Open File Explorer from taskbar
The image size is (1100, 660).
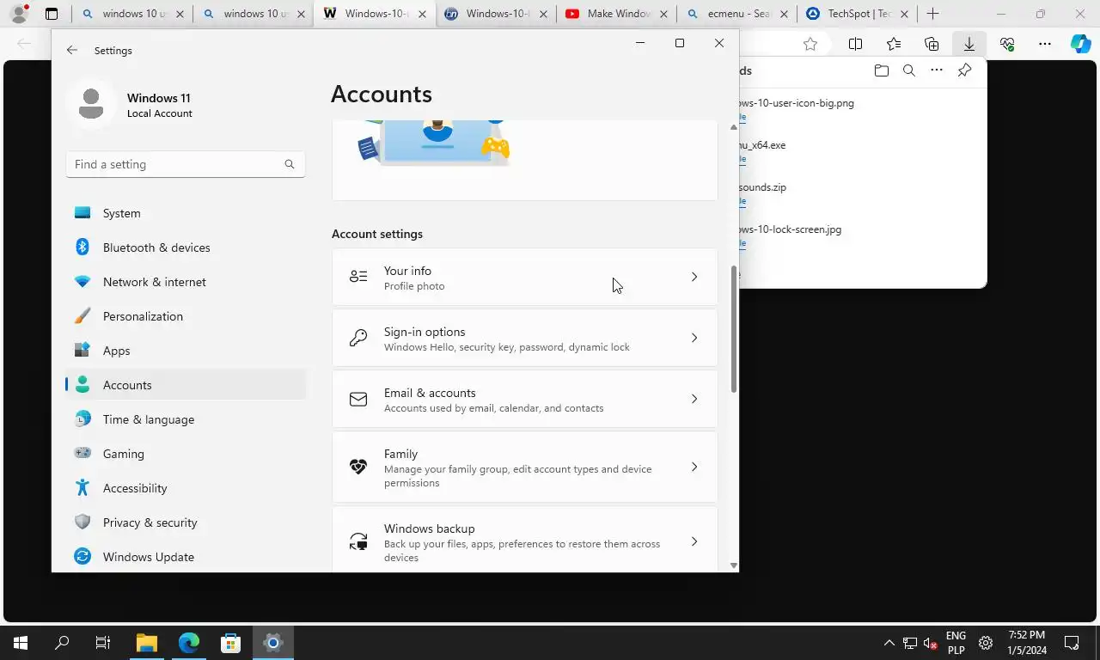click(x=147, y=643)
